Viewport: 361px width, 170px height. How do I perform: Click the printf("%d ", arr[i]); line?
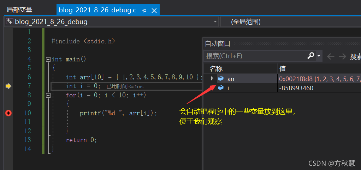click(x=118, y=113)
